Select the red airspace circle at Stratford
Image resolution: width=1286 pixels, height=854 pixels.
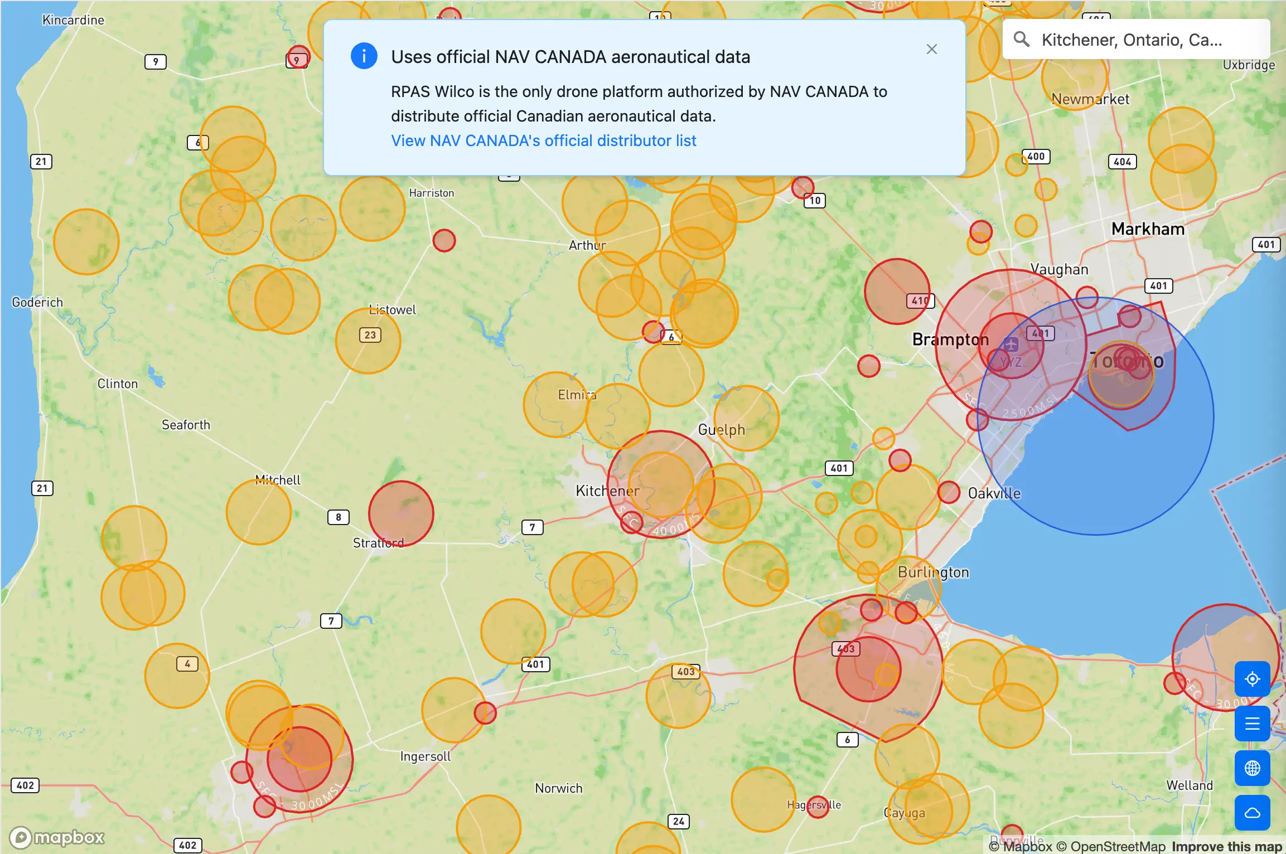coord(401,513)
